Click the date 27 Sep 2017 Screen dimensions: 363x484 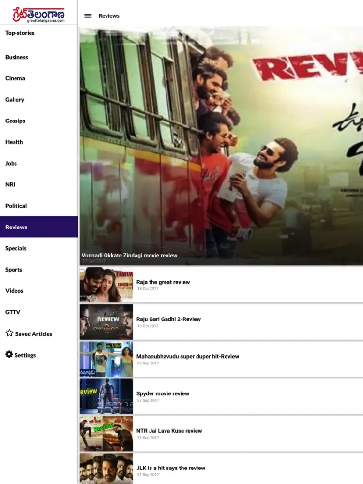(148, 400)
